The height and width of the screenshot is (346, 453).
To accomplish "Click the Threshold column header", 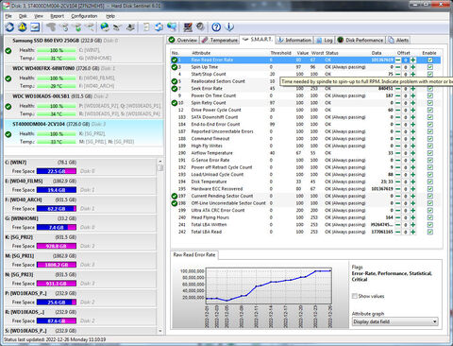I will 280,53.
